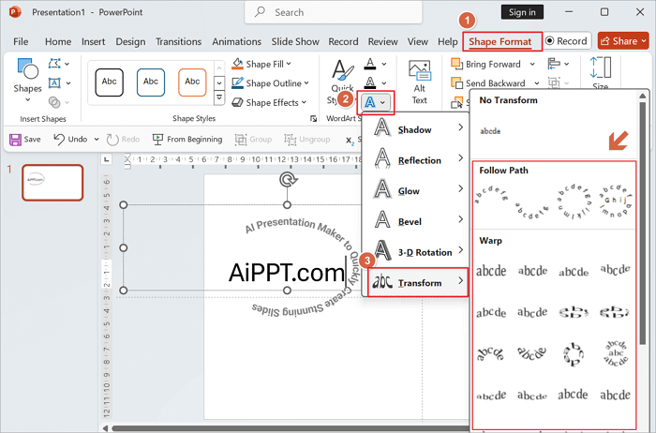
Task: Switch to the Home tab
Action: click(58, 41)
